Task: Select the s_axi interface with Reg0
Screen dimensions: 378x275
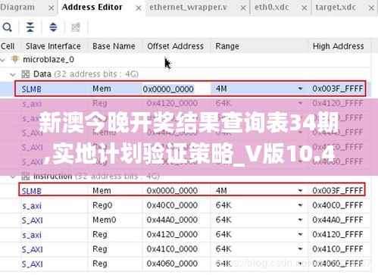Action: pos(32,206)
